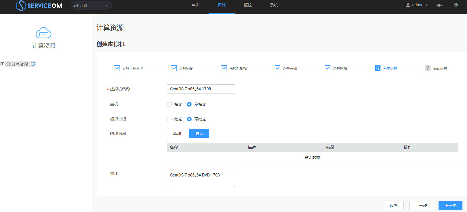Select 指定 radio for 虚拟机组
467x212 pixels.
[169, 119]
